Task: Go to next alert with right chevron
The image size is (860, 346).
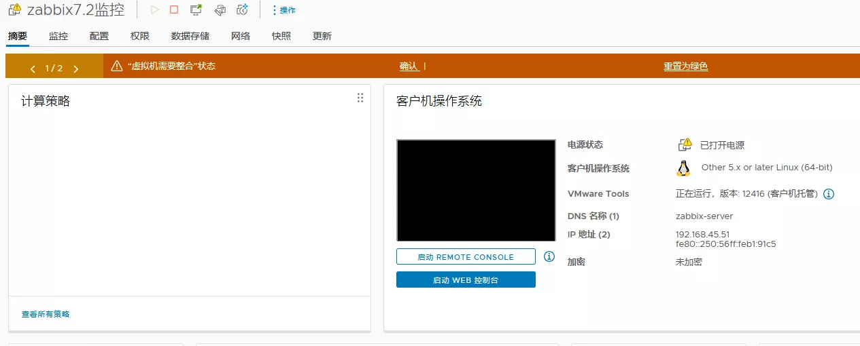Action: [x=76, y=69]
